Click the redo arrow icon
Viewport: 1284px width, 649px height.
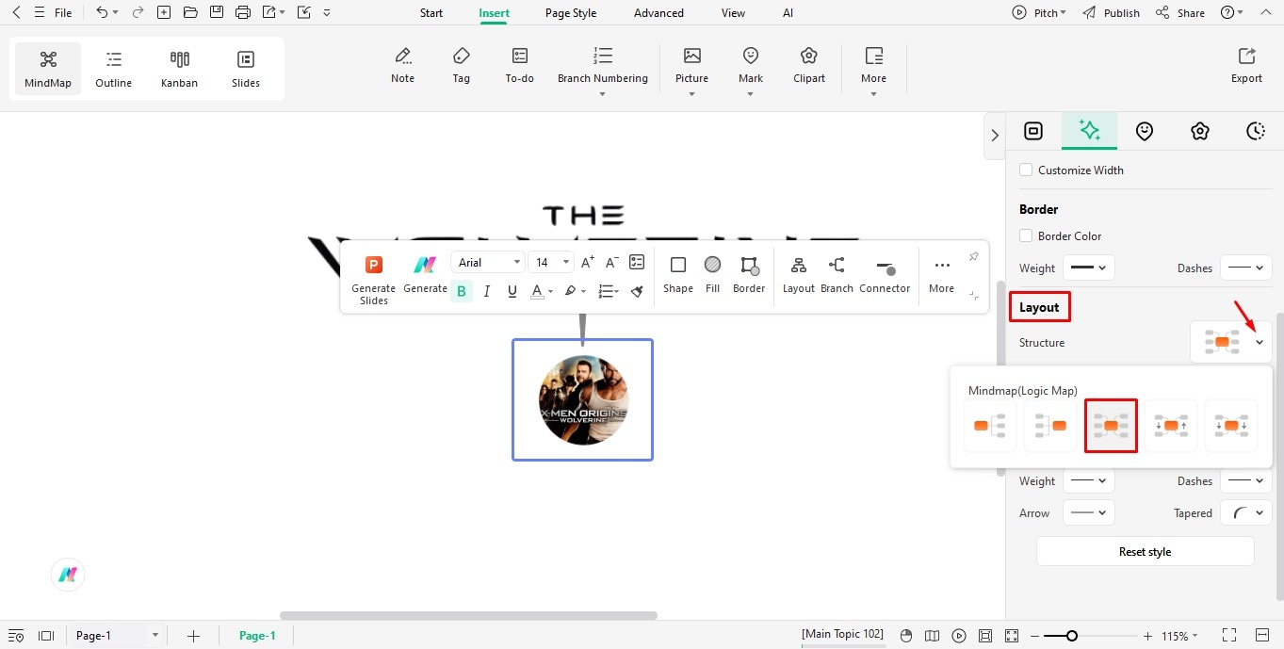tap(138, 13)
